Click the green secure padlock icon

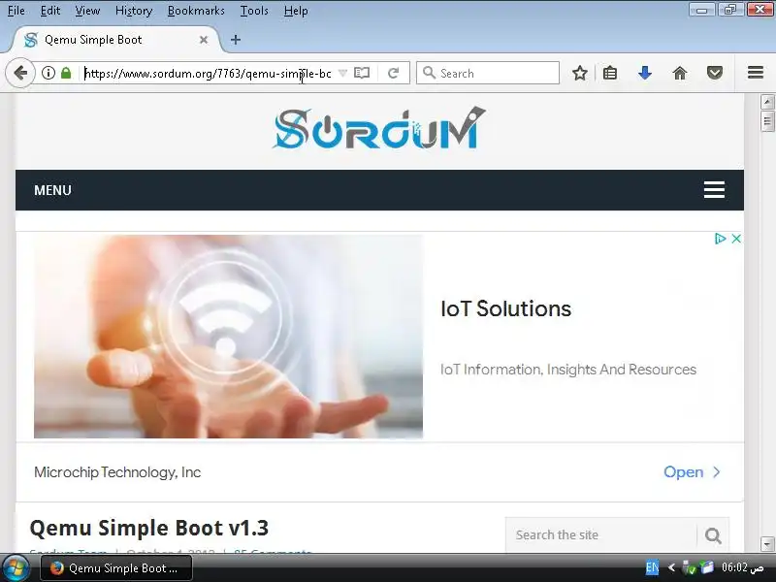[x=66, y=74]
